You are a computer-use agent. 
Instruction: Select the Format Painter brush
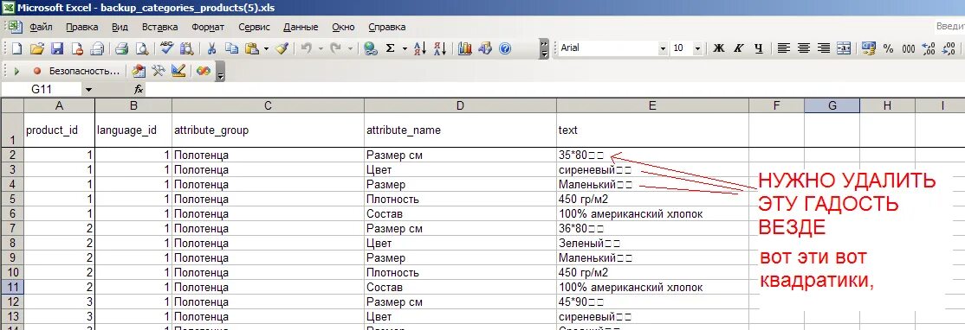(x=282, y=48)
